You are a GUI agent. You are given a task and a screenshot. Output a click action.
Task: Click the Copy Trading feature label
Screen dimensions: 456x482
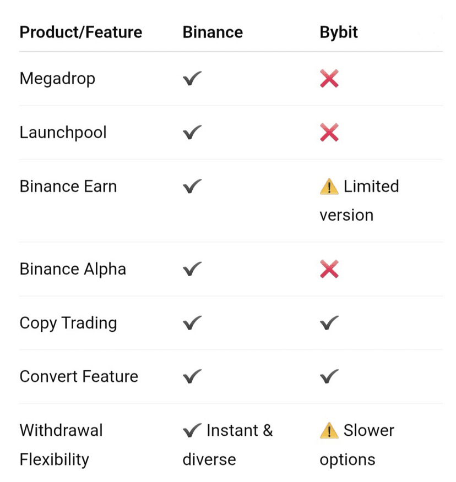pyautogui.click(x=68, y=323)
